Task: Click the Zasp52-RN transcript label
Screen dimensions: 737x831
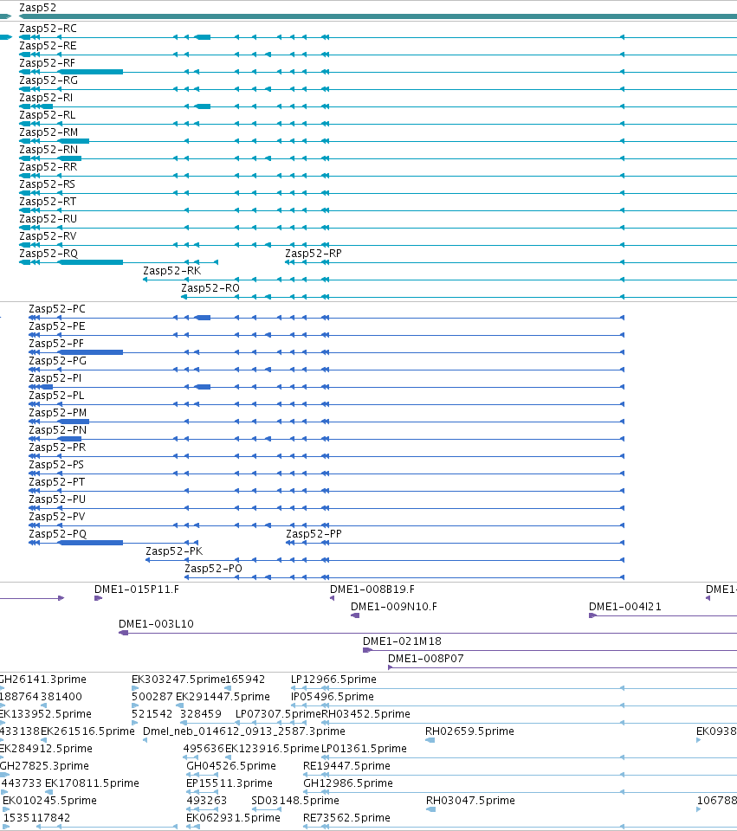Action: (48, 150)
